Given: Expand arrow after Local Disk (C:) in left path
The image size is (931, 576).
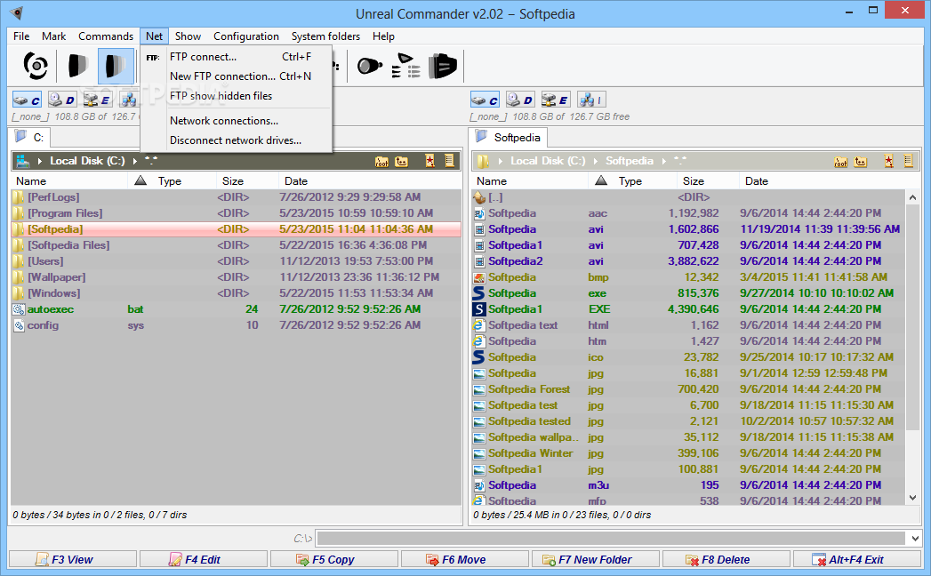Looking at the screenshot, I should tap(135, 161).
